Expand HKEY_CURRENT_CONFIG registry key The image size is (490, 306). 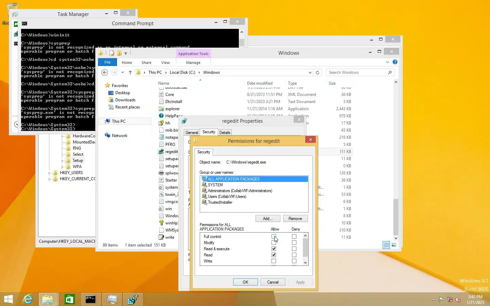(49, 179)
